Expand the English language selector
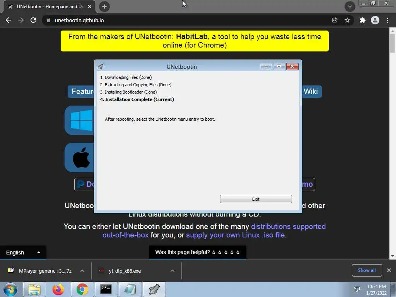This screenshot has height=297, width=396. 23,253
